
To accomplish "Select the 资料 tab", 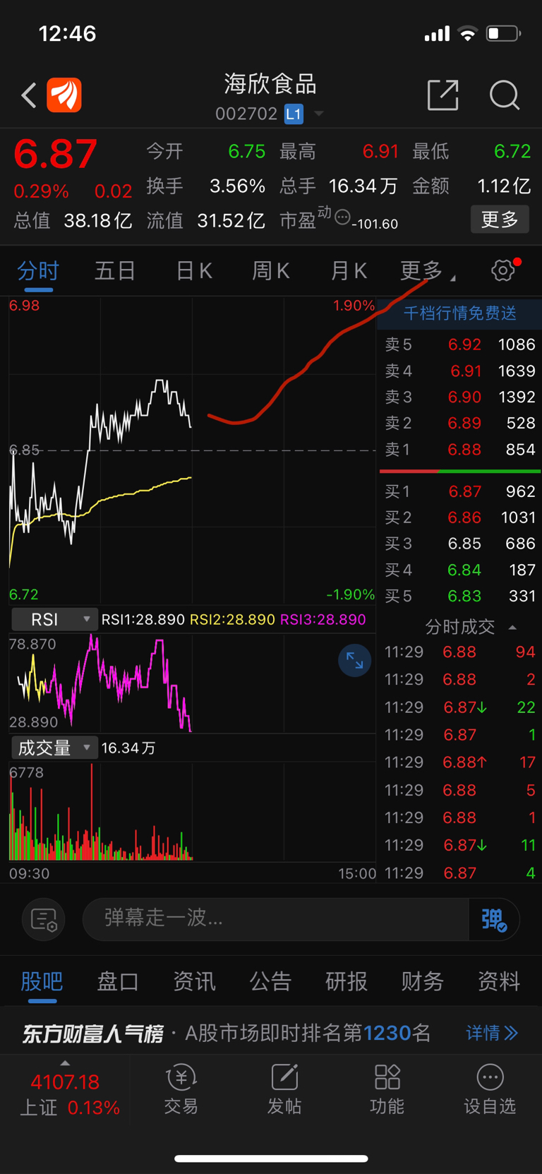I will point(499,981).
